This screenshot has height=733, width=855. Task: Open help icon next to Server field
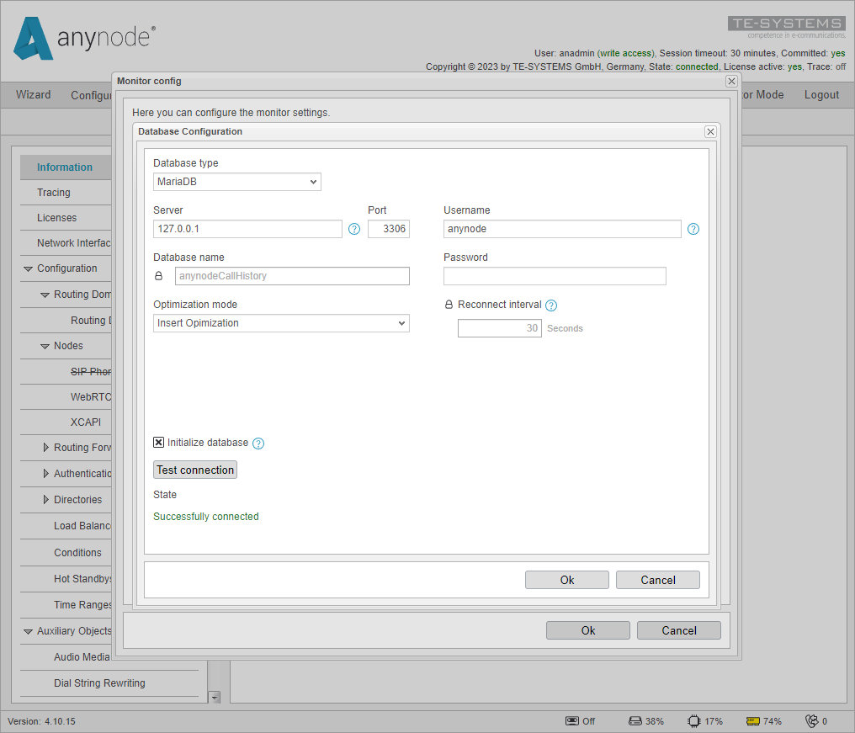[353, 229]
